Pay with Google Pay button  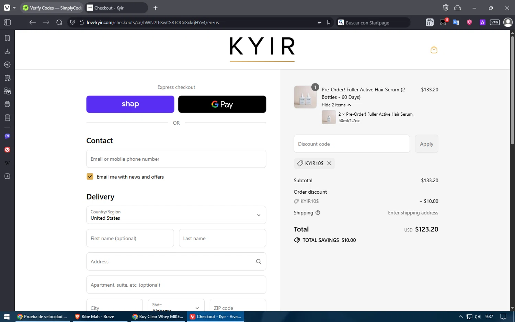click(x=222, y=104)
